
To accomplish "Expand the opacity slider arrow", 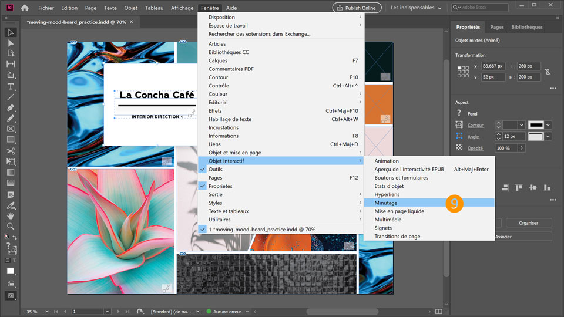I will click(521, 148).
